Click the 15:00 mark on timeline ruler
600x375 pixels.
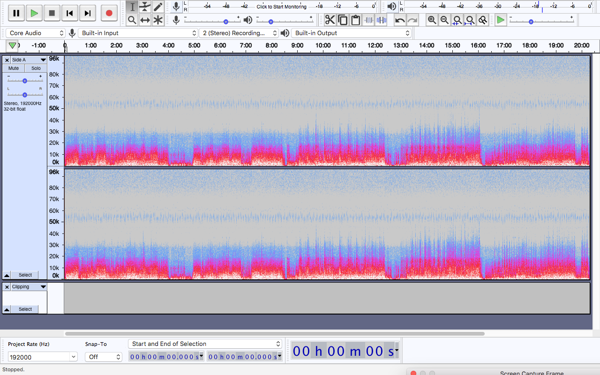coord(452,45)
